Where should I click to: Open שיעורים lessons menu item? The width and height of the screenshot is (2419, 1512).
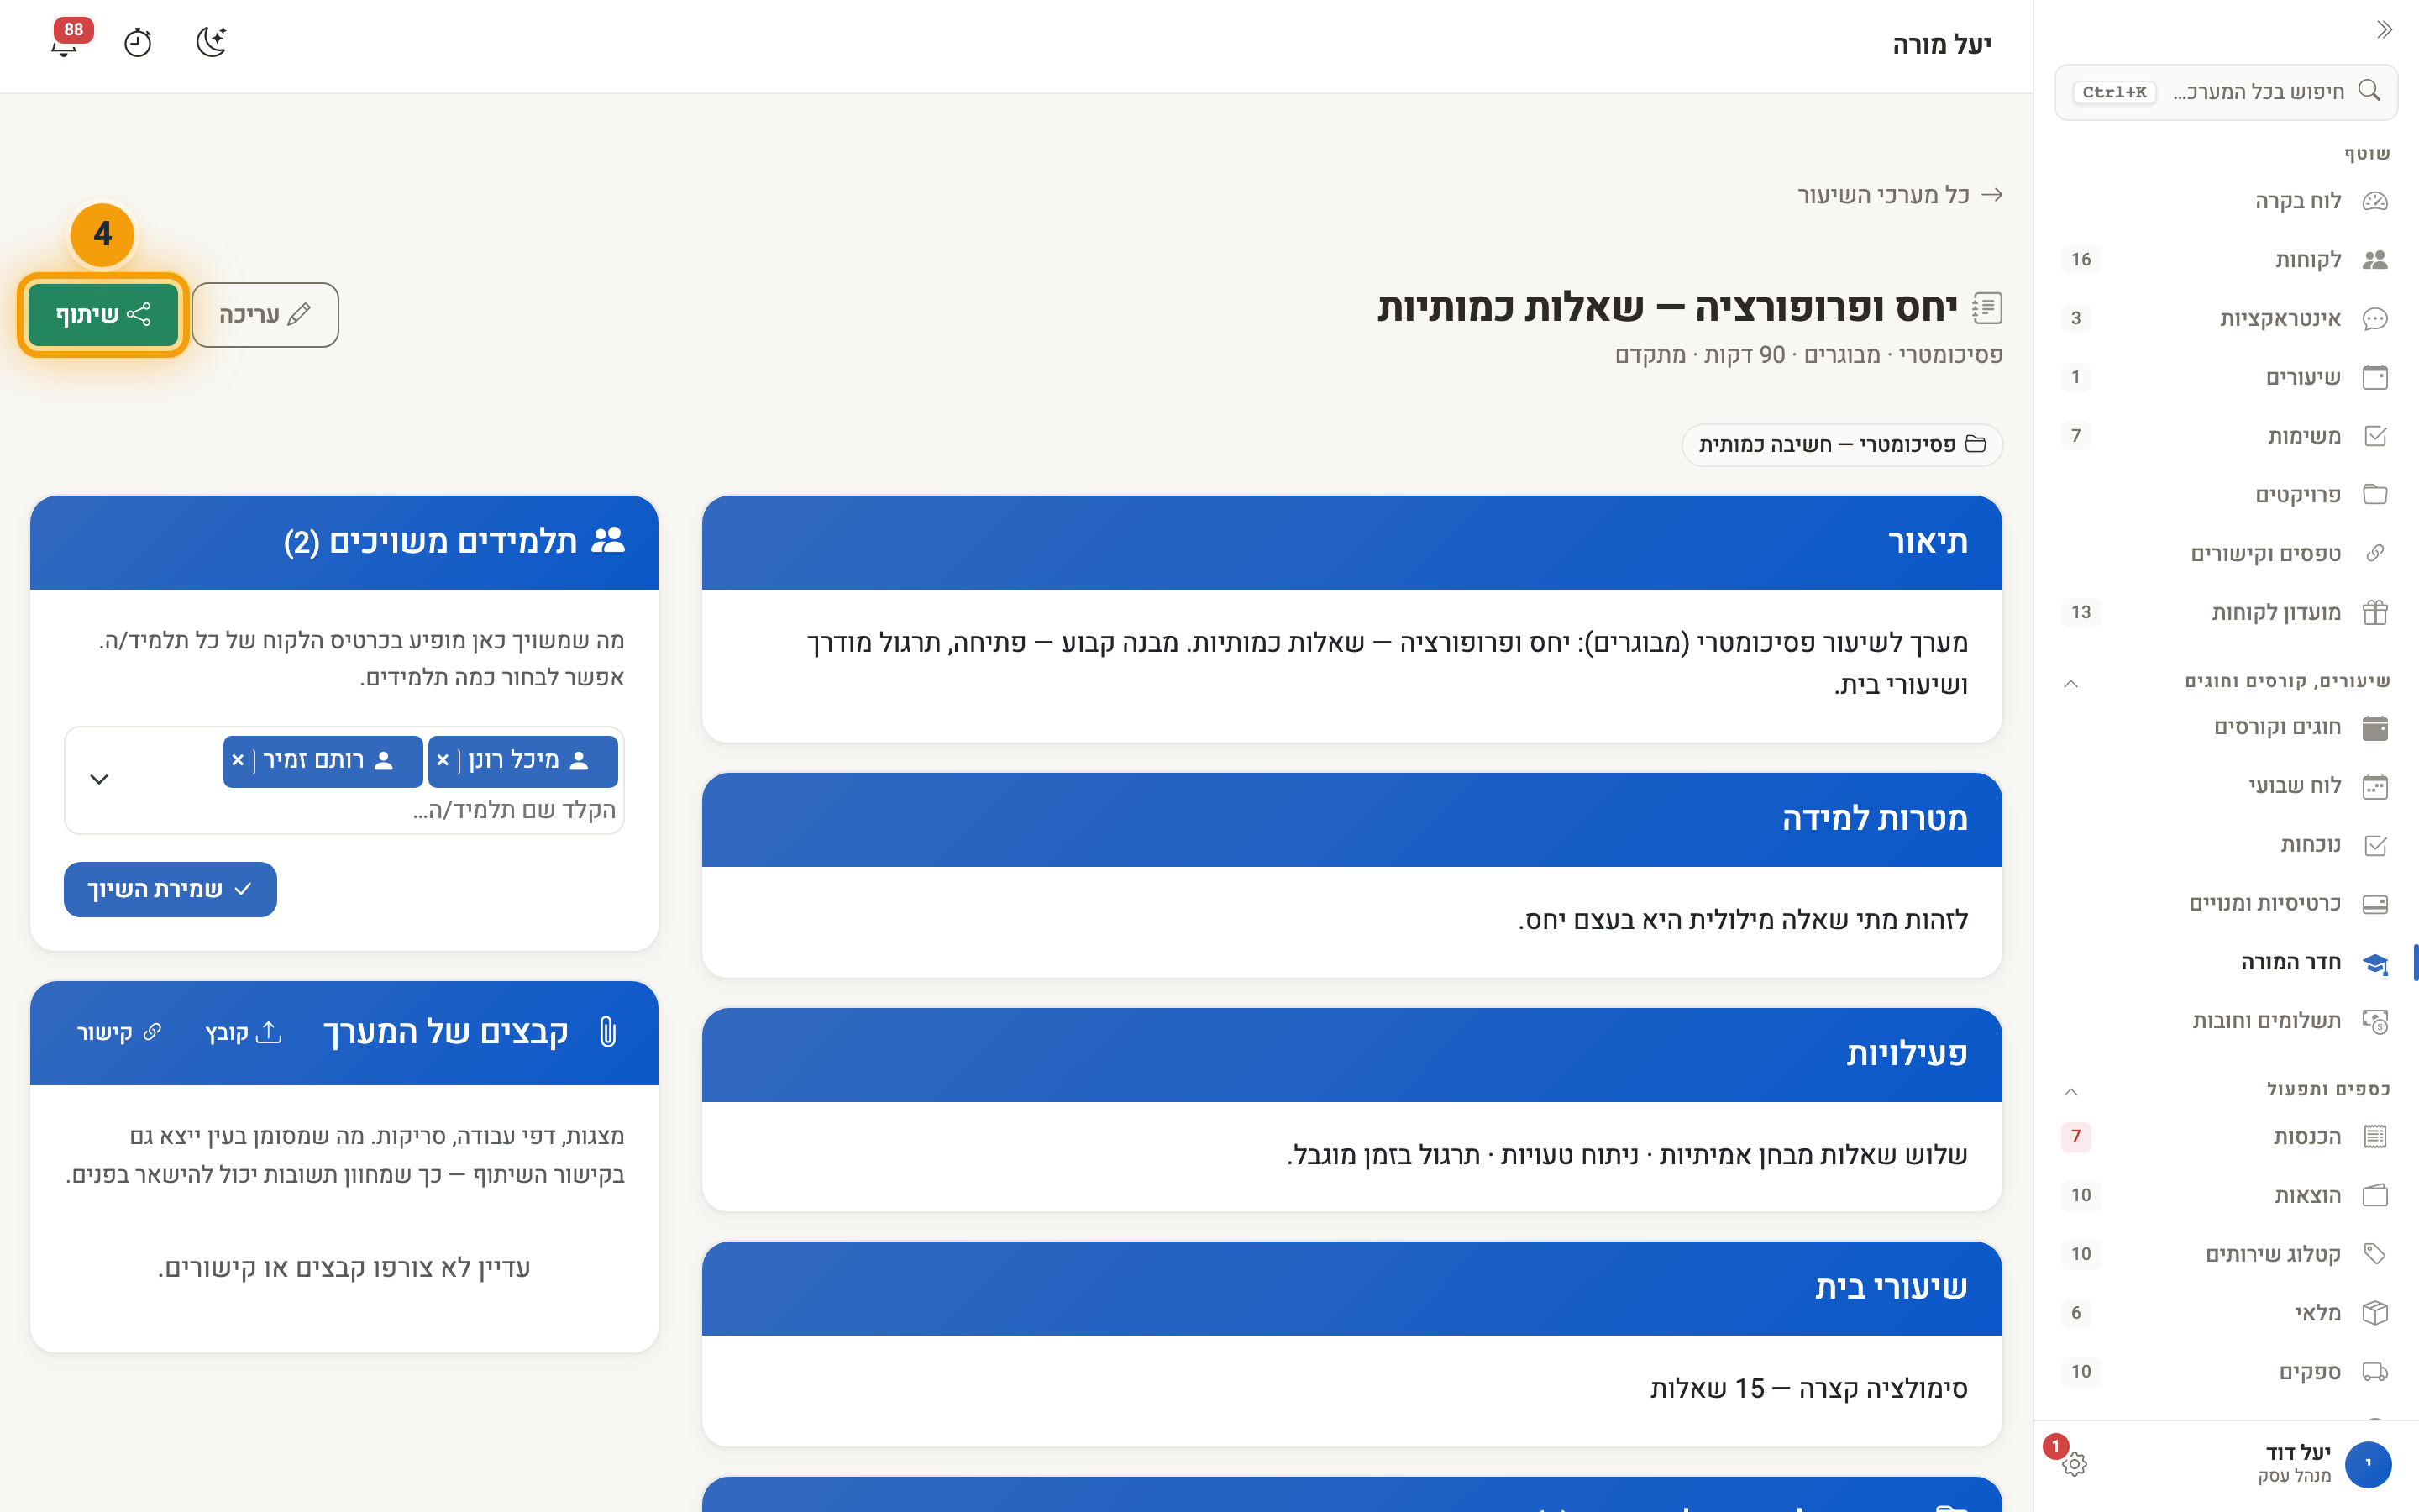[2225, 377]
